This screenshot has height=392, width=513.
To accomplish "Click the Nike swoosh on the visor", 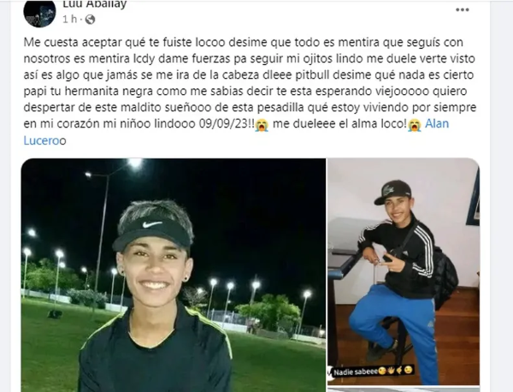I will click(152, 224).
